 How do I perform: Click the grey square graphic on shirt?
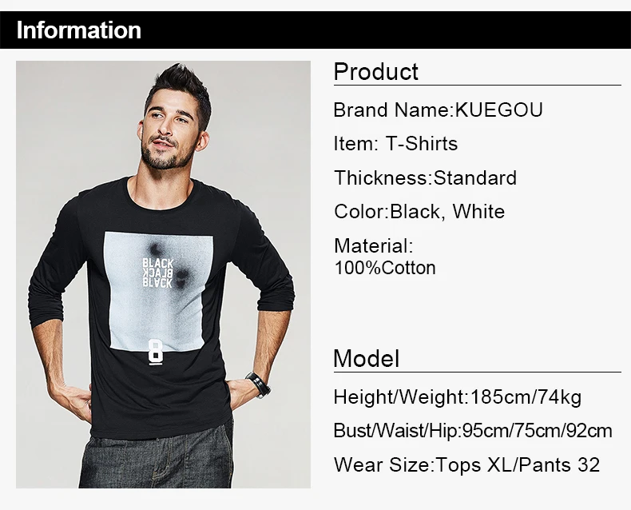click(x=159, y=291)
